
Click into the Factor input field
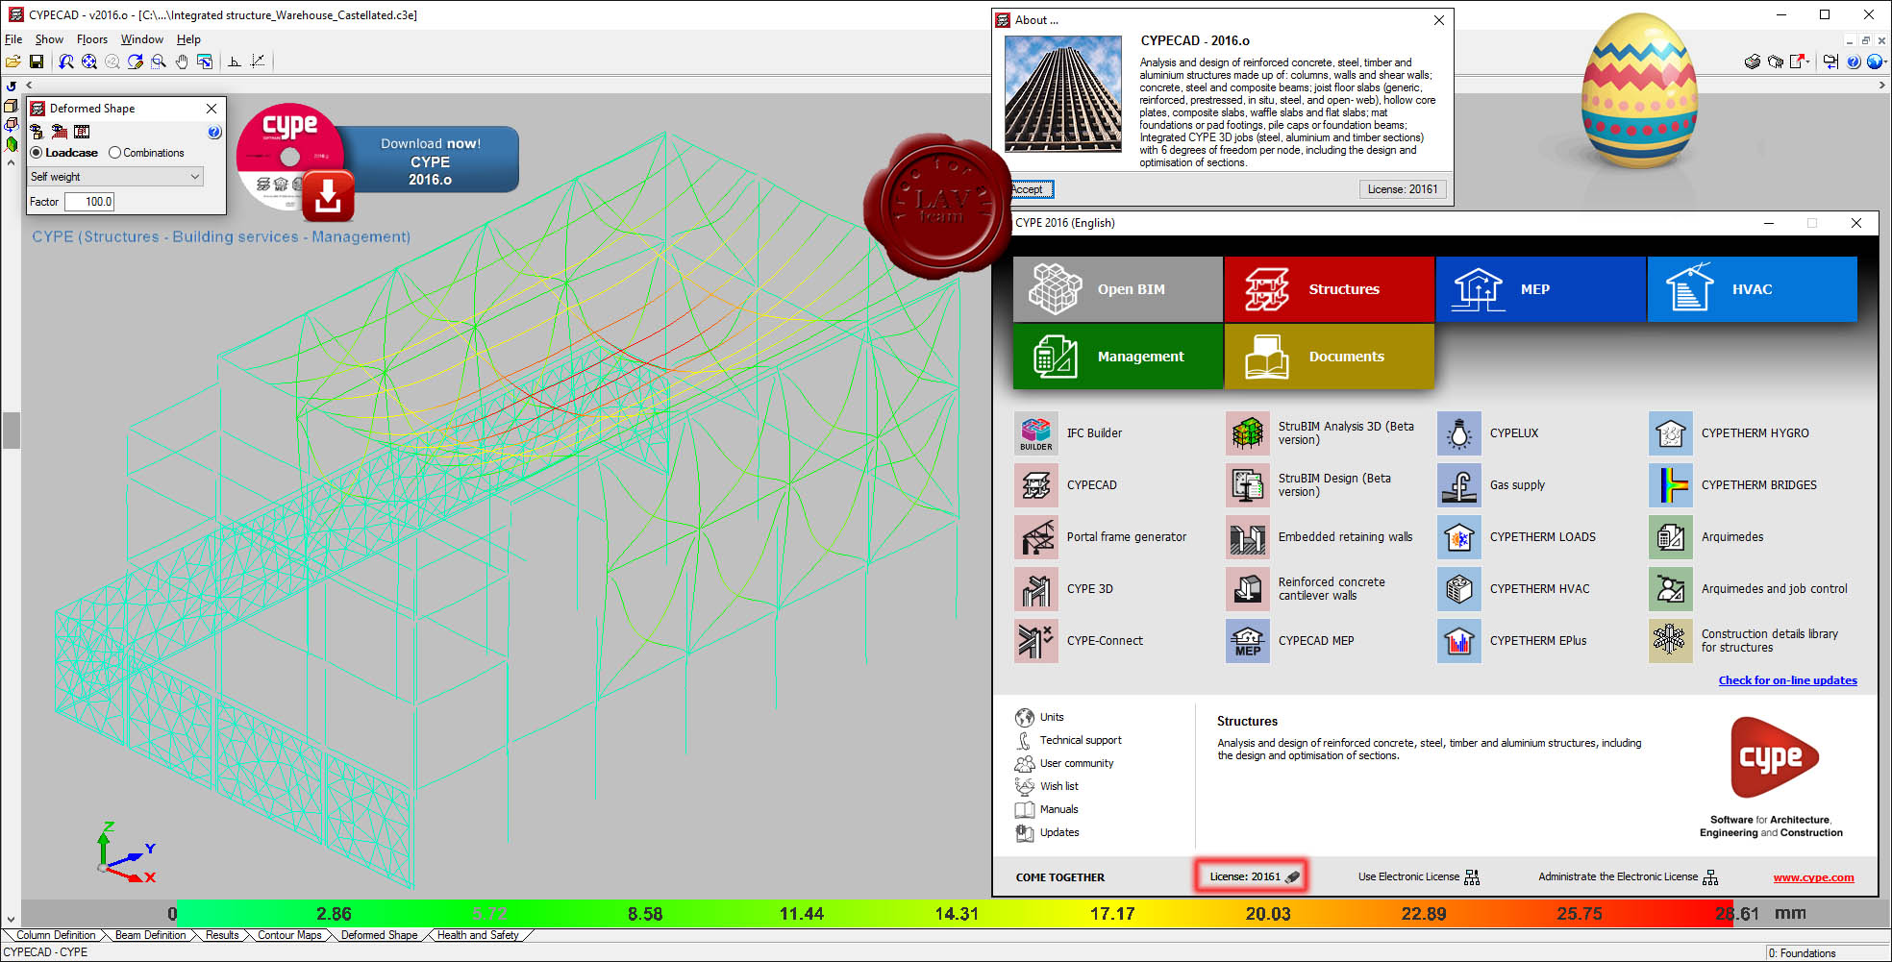coord(89,202)
